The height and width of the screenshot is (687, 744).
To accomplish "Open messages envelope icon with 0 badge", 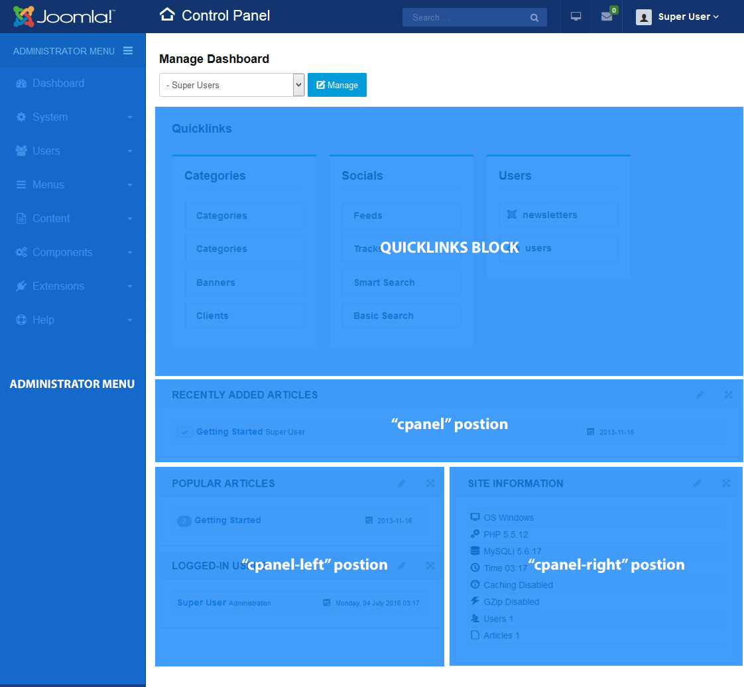I will click(x=606, y=17).
